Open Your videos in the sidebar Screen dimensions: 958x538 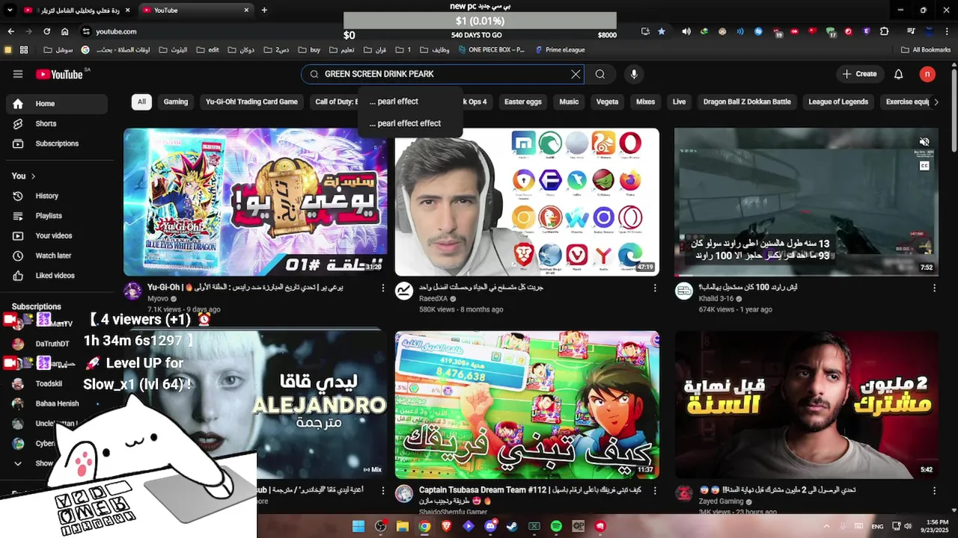57,235
